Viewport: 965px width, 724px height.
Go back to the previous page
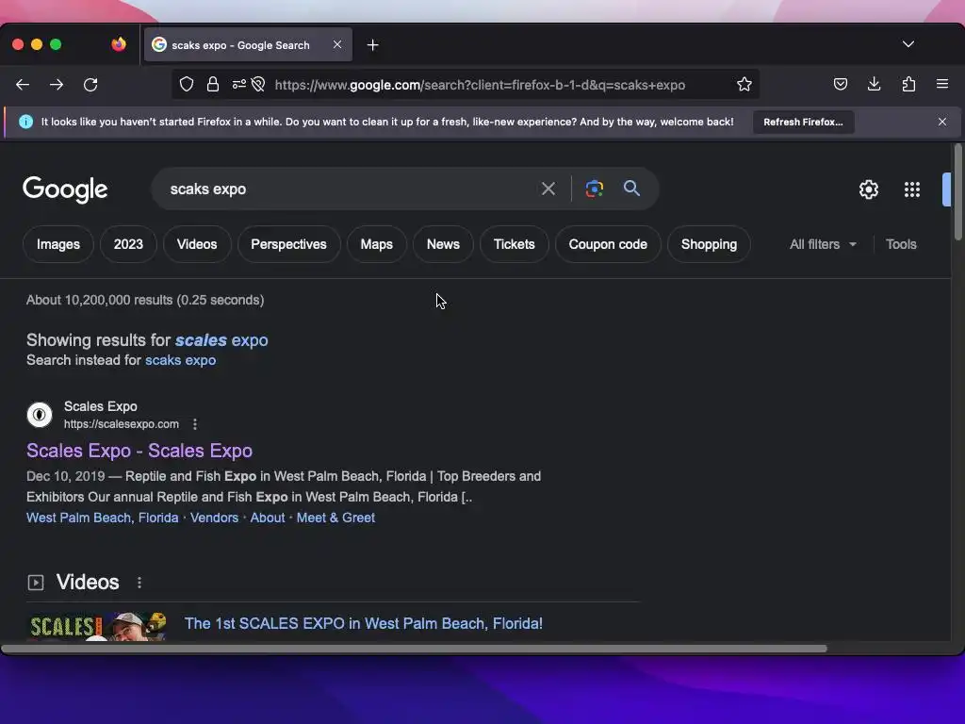click(x=23, y=84)
